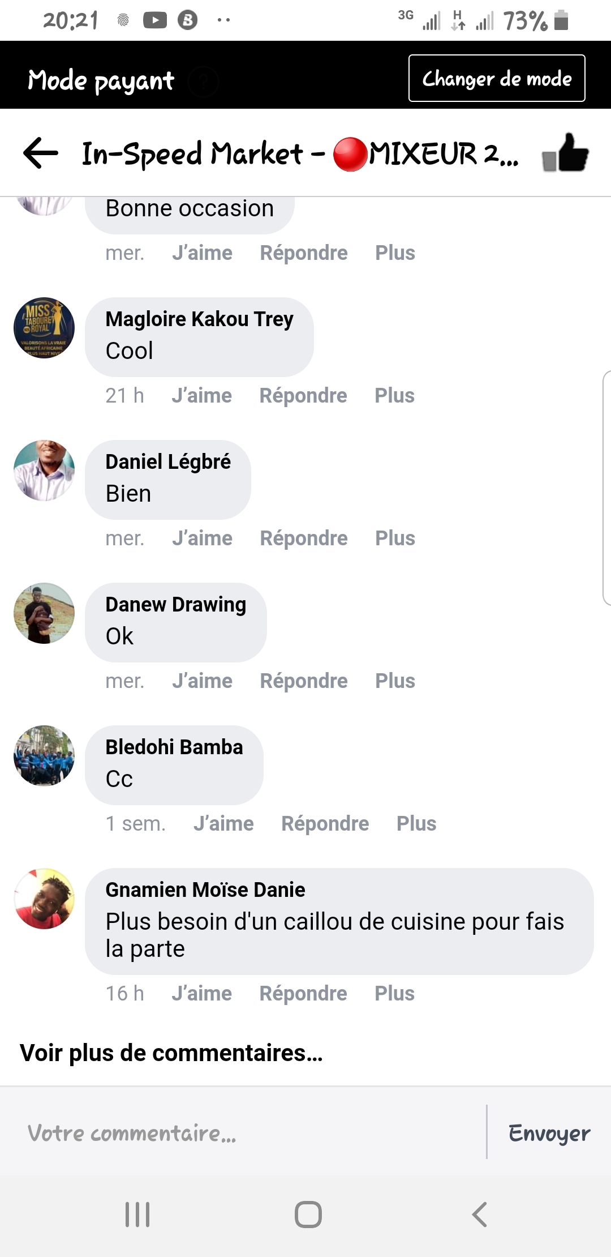
Task: Open Magloire Kakou Trey's profile picture
Action: (44, 328)
